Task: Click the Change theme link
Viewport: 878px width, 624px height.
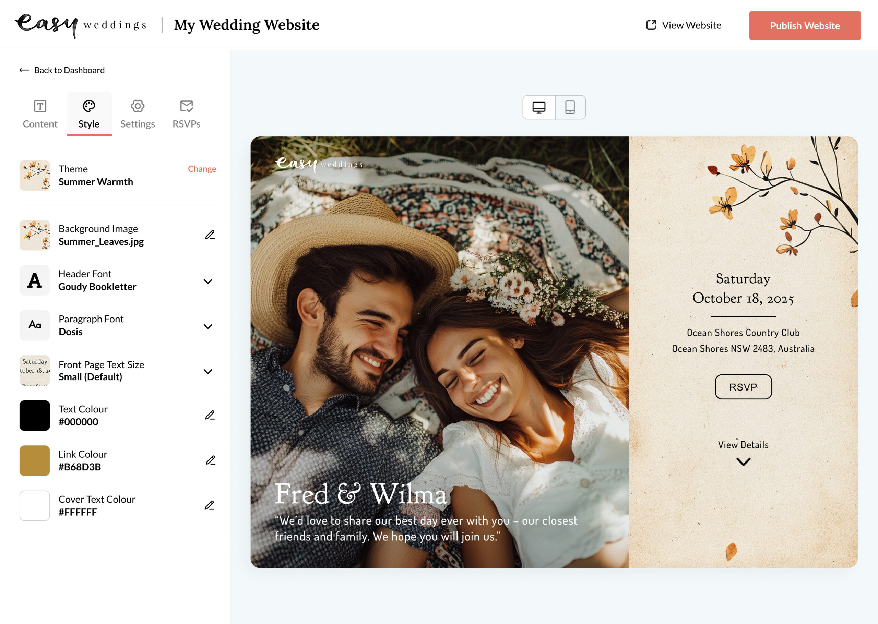Action: pos(202,169)
